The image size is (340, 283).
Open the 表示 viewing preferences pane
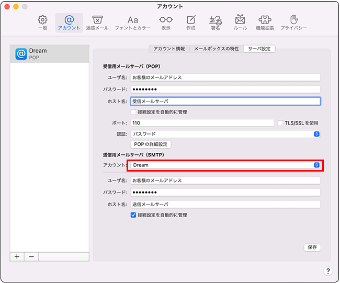point(166,22)
